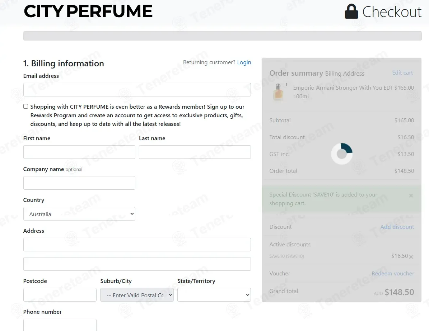Image resolution: width=429 pixels, height=331 pixels.
Task: Dismiss the SAVE10 discount notification
Action: coord(411,195)
